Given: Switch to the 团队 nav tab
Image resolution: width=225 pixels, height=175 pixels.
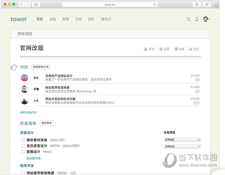Looking at the screenshot, I should 91,19.
